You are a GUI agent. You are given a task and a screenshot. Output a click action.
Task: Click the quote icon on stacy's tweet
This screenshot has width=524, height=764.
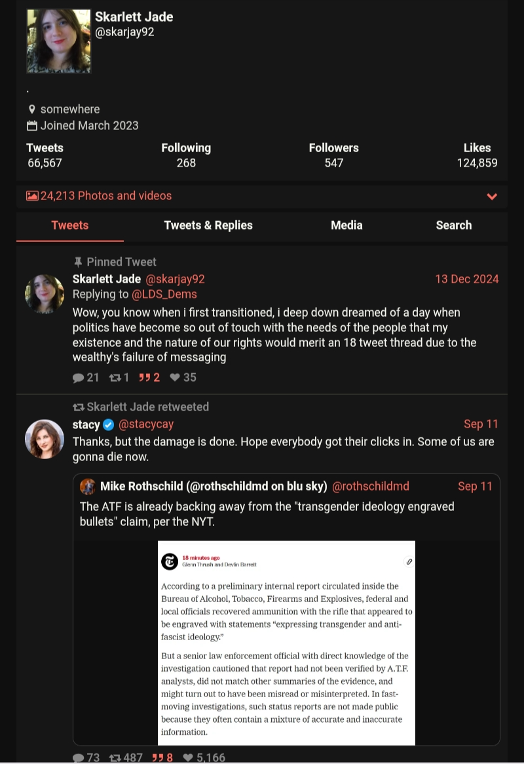coord(158,757)
